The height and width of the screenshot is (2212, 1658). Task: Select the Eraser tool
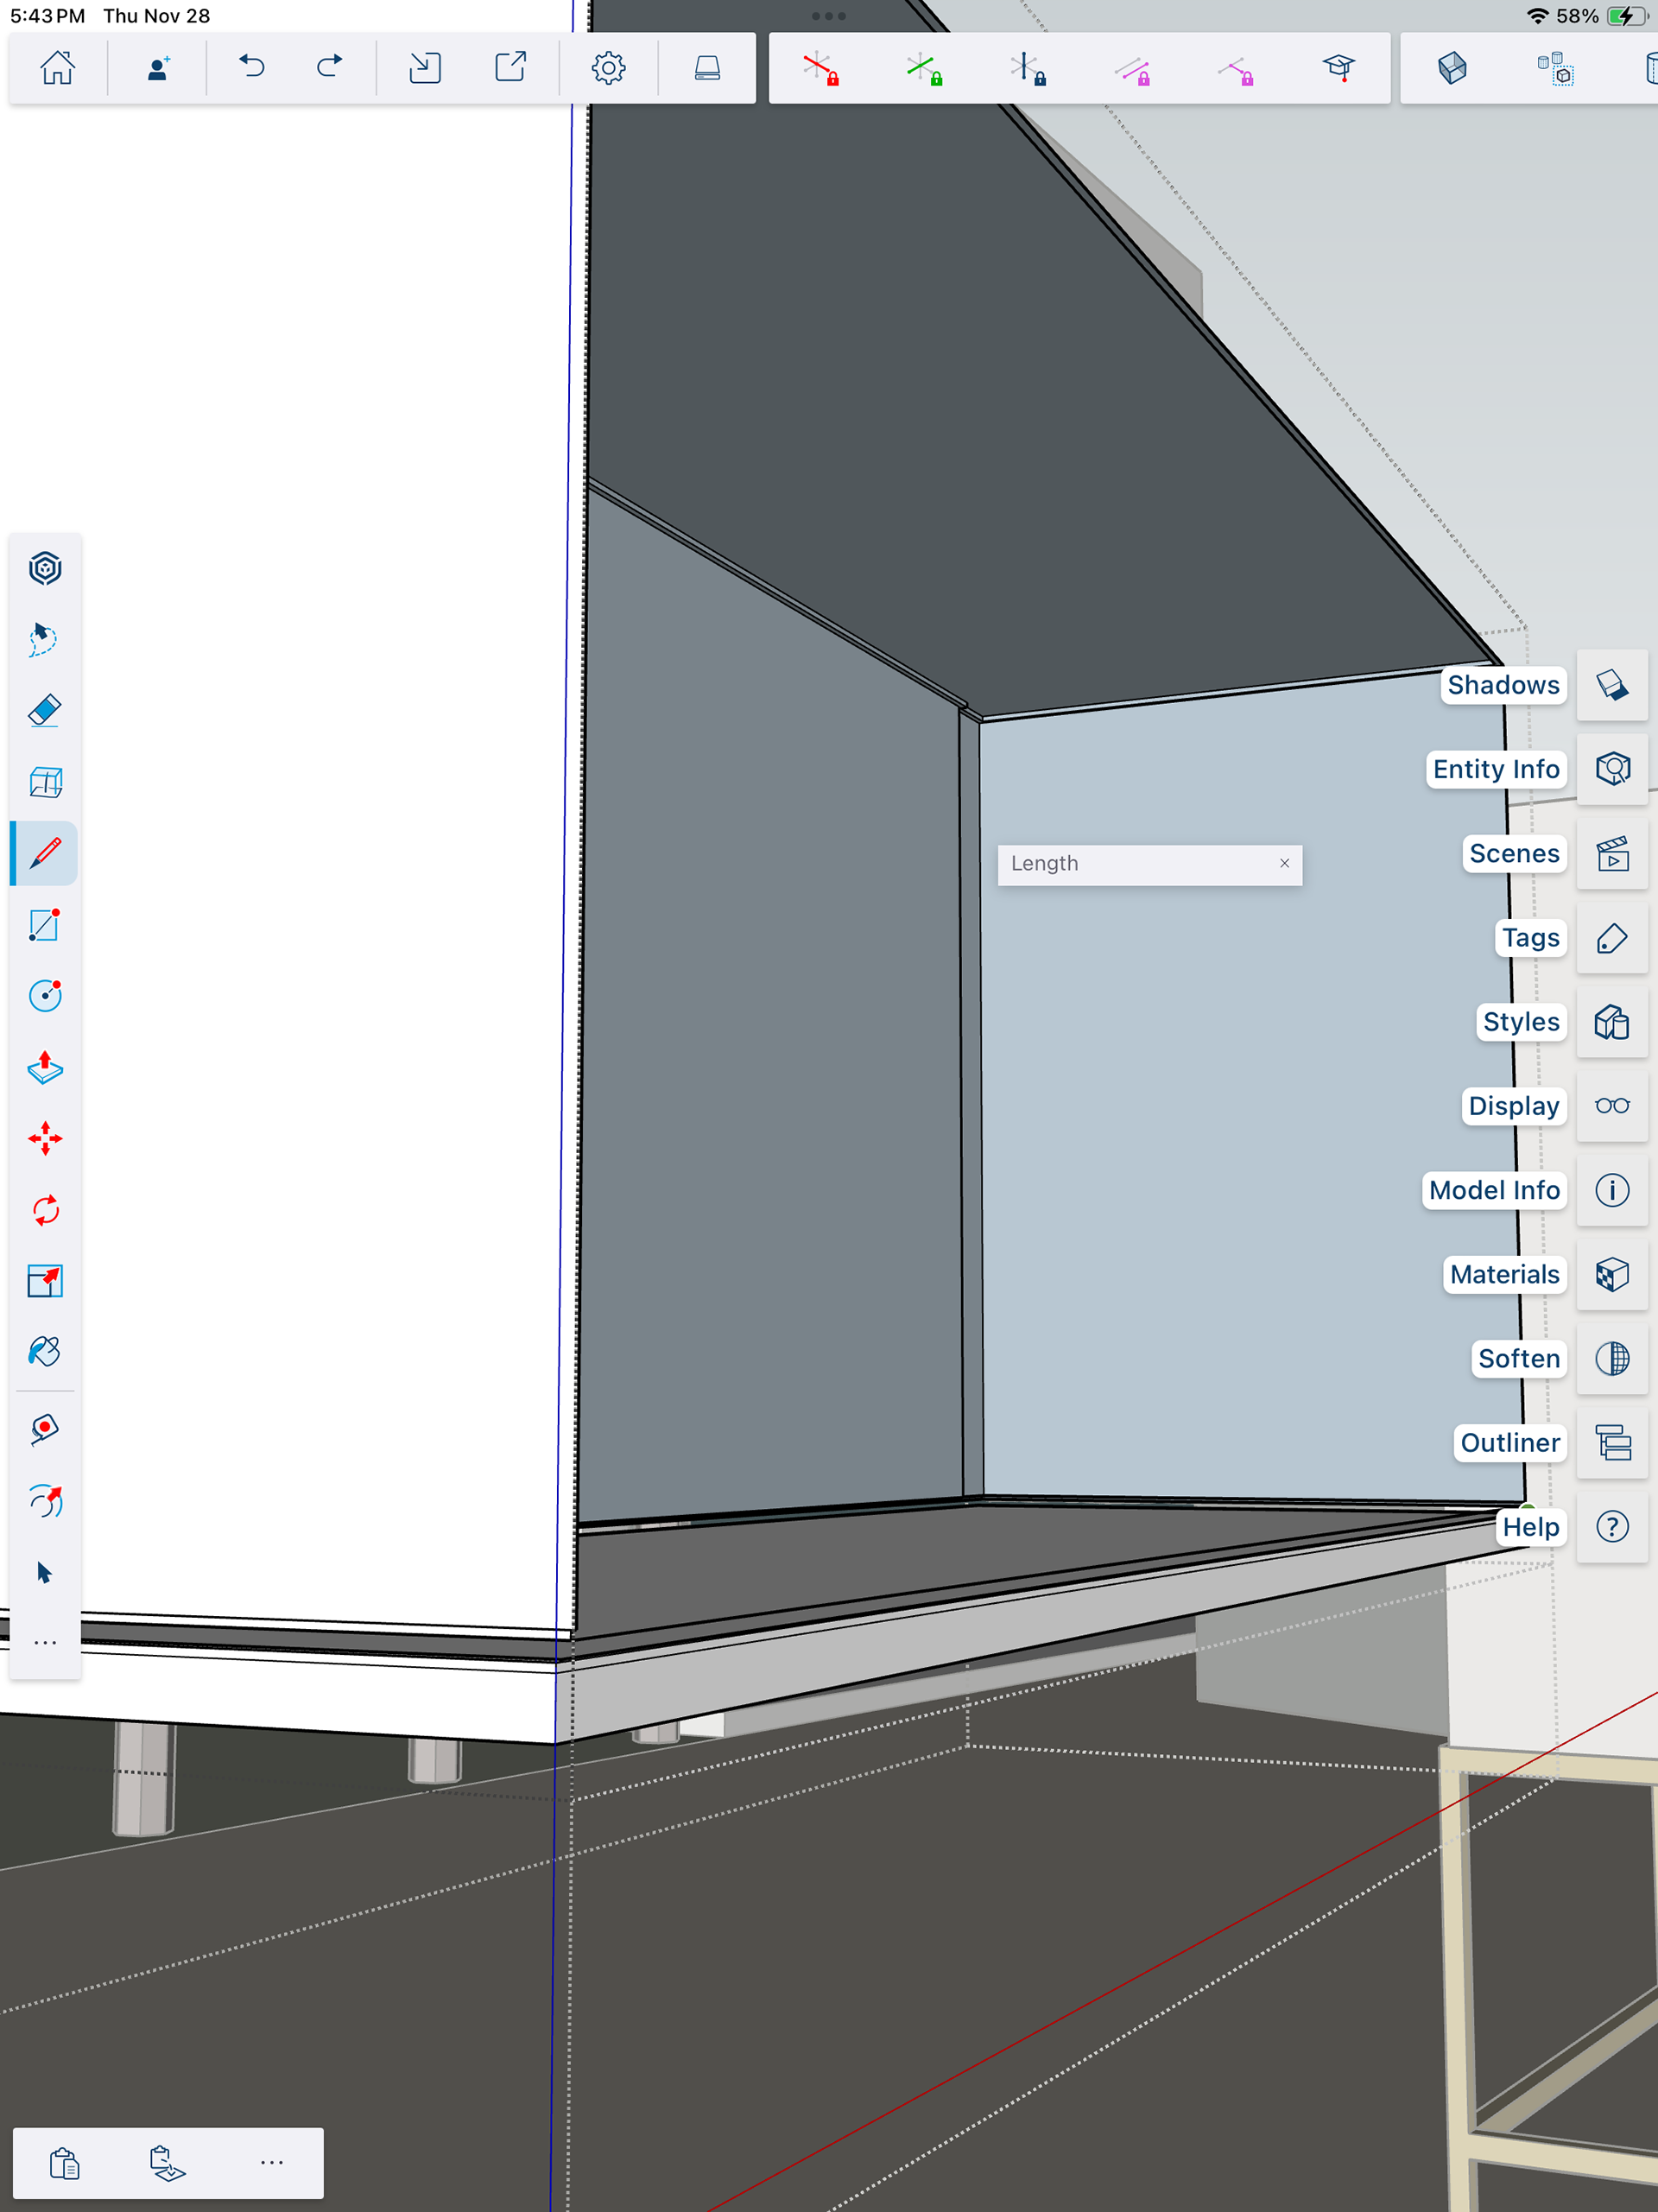click(45, 711)
